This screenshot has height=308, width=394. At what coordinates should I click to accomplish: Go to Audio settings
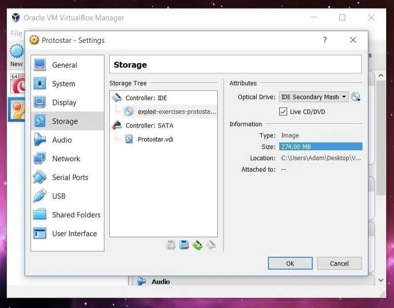click(x=67, y=140)
